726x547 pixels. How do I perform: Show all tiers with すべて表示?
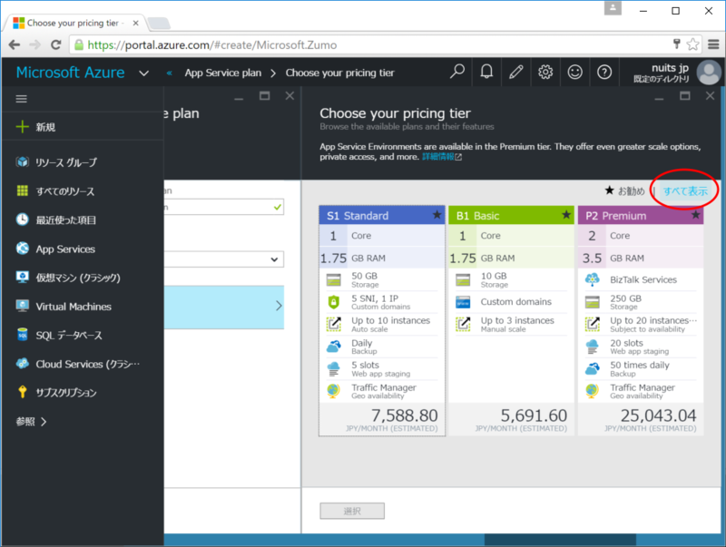pyautogui.click(x=685, y=190)
